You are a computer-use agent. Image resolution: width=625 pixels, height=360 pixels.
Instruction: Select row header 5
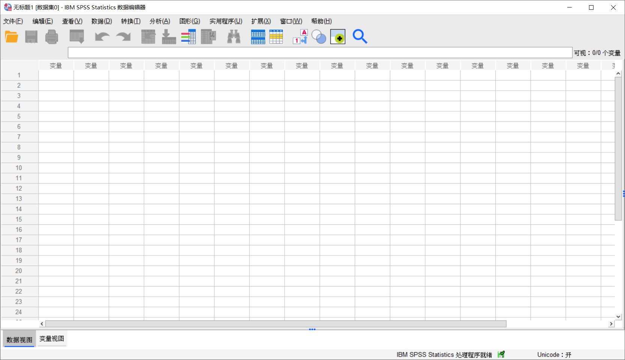(19, 117)
